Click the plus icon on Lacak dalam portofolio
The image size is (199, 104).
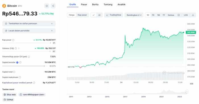pyautogui.click(x=52, y=31)
